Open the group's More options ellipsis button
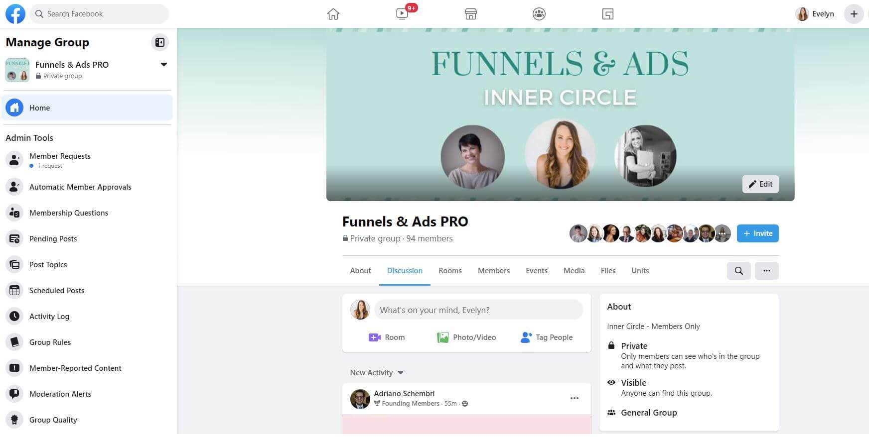This screenshot has width=869, height=437. coord(766,271)
